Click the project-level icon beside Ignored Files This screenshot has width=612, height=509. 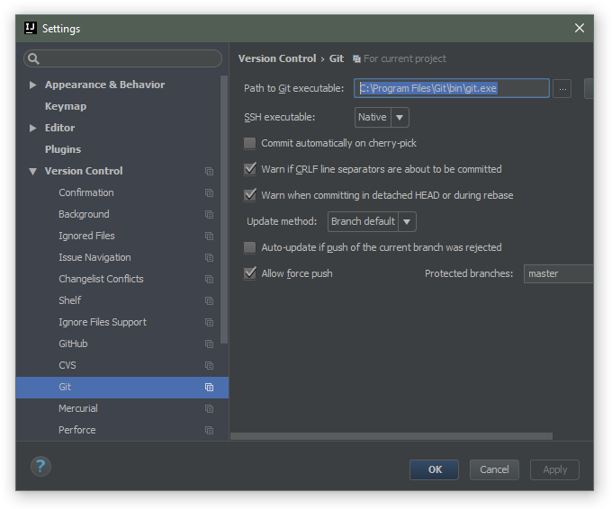[x=209, y=236]
